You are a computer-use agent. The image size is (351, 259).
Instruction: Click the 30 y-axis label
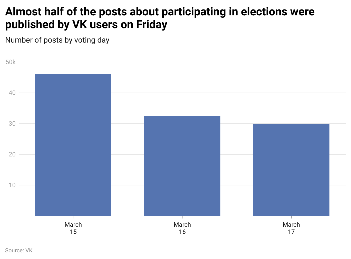(12, 124)
